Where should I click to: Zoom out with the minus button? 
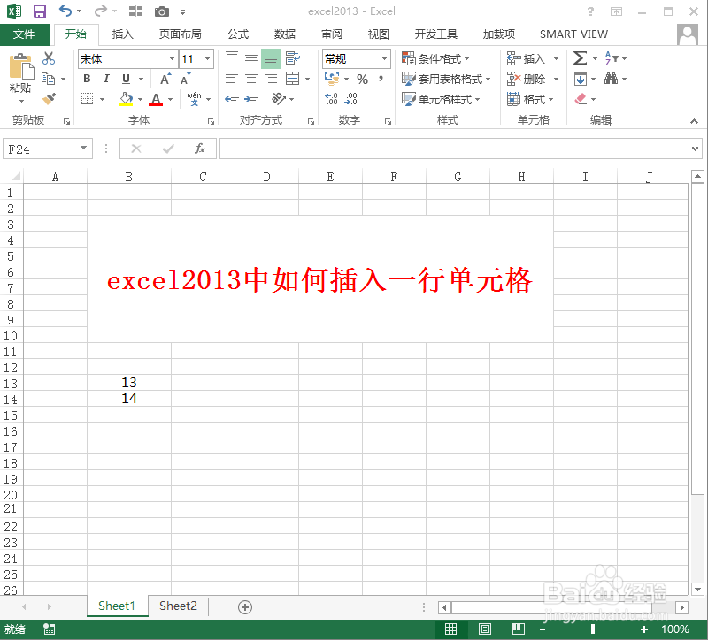point(543,629)
